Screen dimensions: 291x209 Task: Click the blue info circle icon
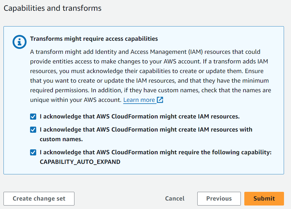coord(19,42)
